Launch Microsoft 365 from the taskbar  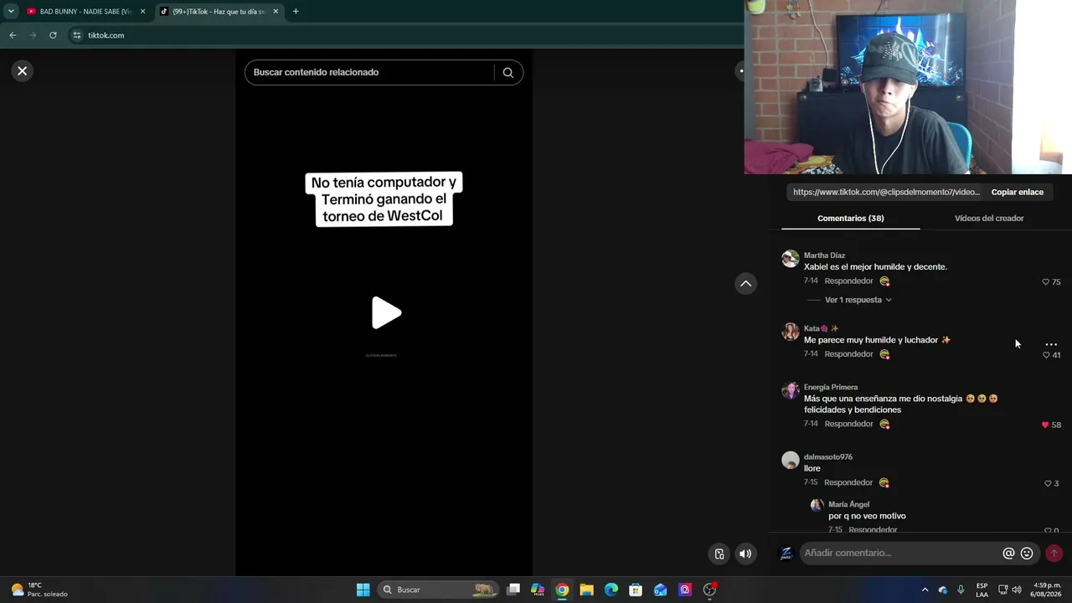pos(538,590)
